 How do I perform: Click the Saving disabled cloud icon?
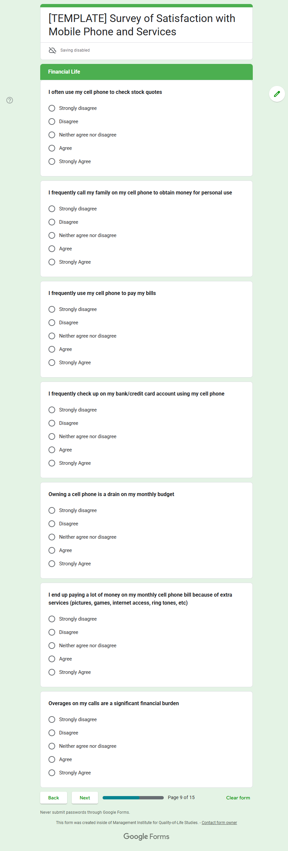52,50
